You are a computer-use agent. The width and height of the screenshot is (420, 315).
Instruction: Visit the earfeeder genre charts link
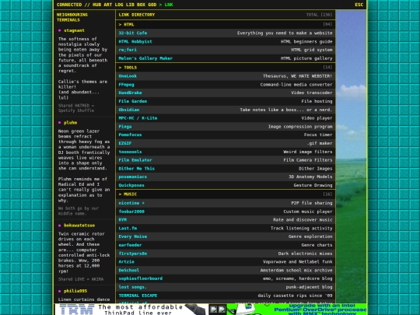point(130,245)
